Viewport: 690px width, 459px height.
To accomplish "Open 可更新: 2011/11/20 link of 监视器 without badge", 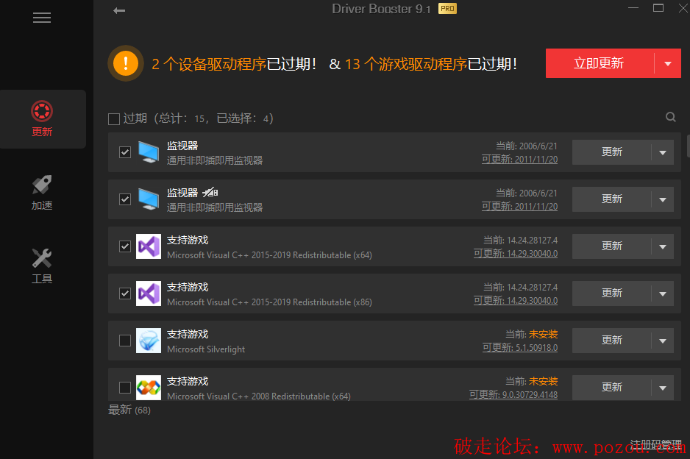I will coord(519,160).
